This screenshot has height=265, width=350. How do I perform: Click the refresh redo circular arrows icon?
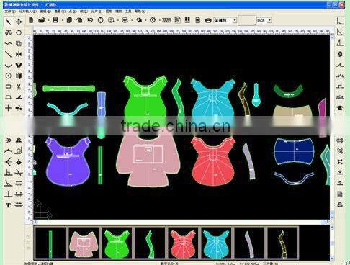[101, 20]
